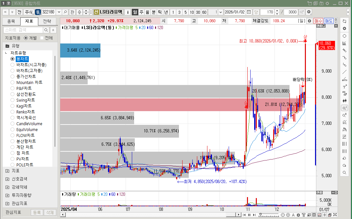This screenshot has width=352, height=219.
Task: Click the horizontal chart scrollbar thumb
Action: (x=231, y=215)
